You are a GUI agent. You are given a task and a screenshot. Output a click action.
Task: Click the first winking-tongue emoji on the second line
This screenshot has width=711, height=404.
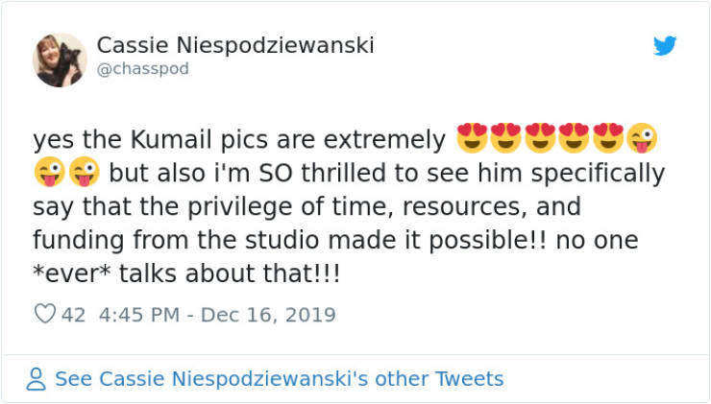coord(48,174)
